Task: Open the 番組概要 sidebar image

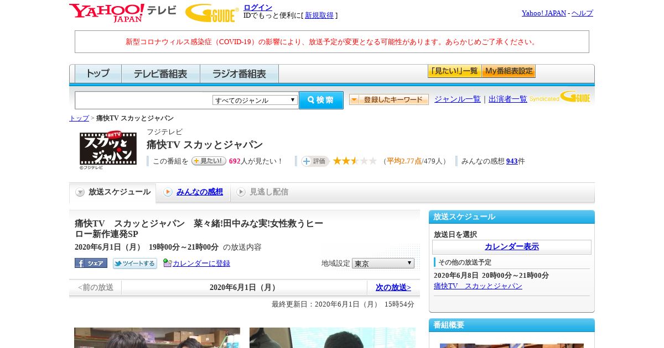Action: 512,346
